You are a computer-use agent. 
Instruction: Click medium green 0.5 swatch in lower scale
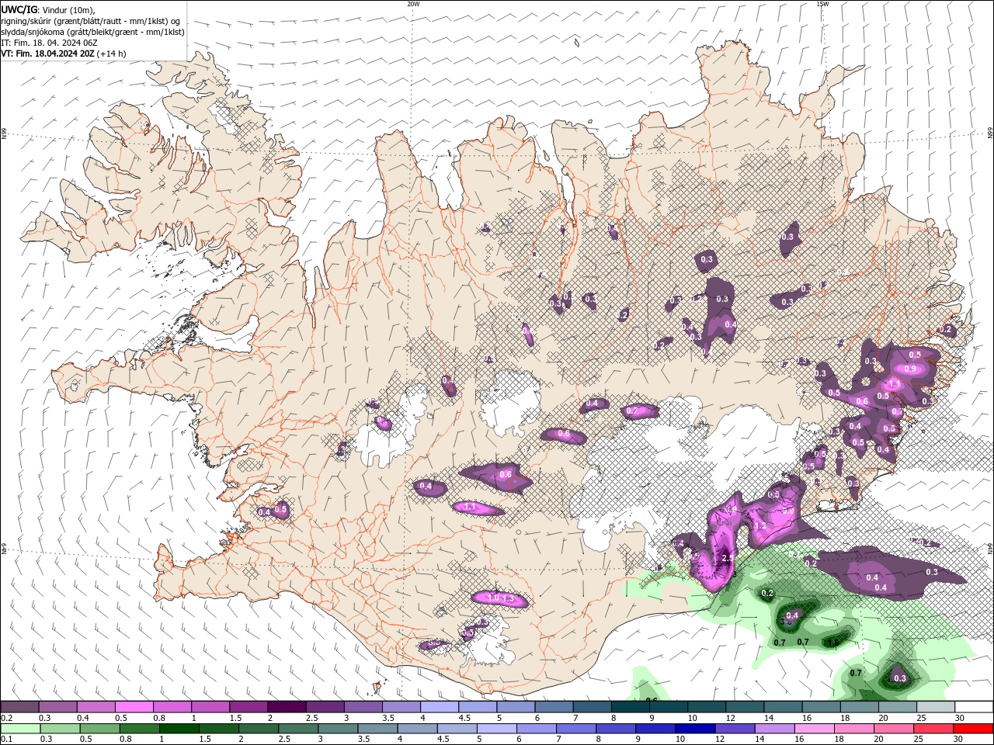click(99, 729)
